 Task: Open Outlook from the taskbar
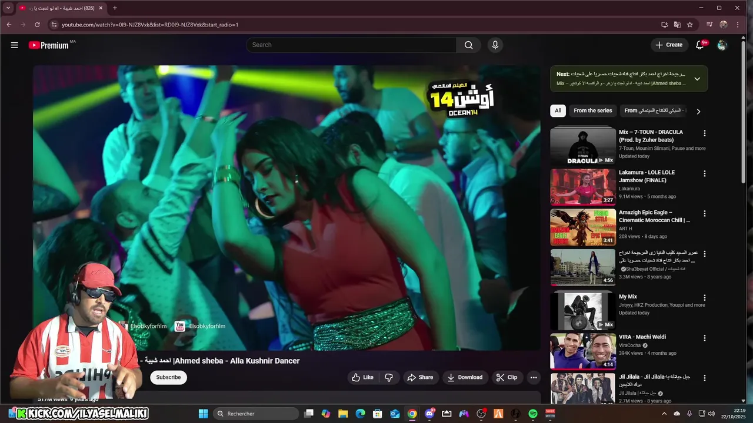pyautogui.click(x=395, y=414)
